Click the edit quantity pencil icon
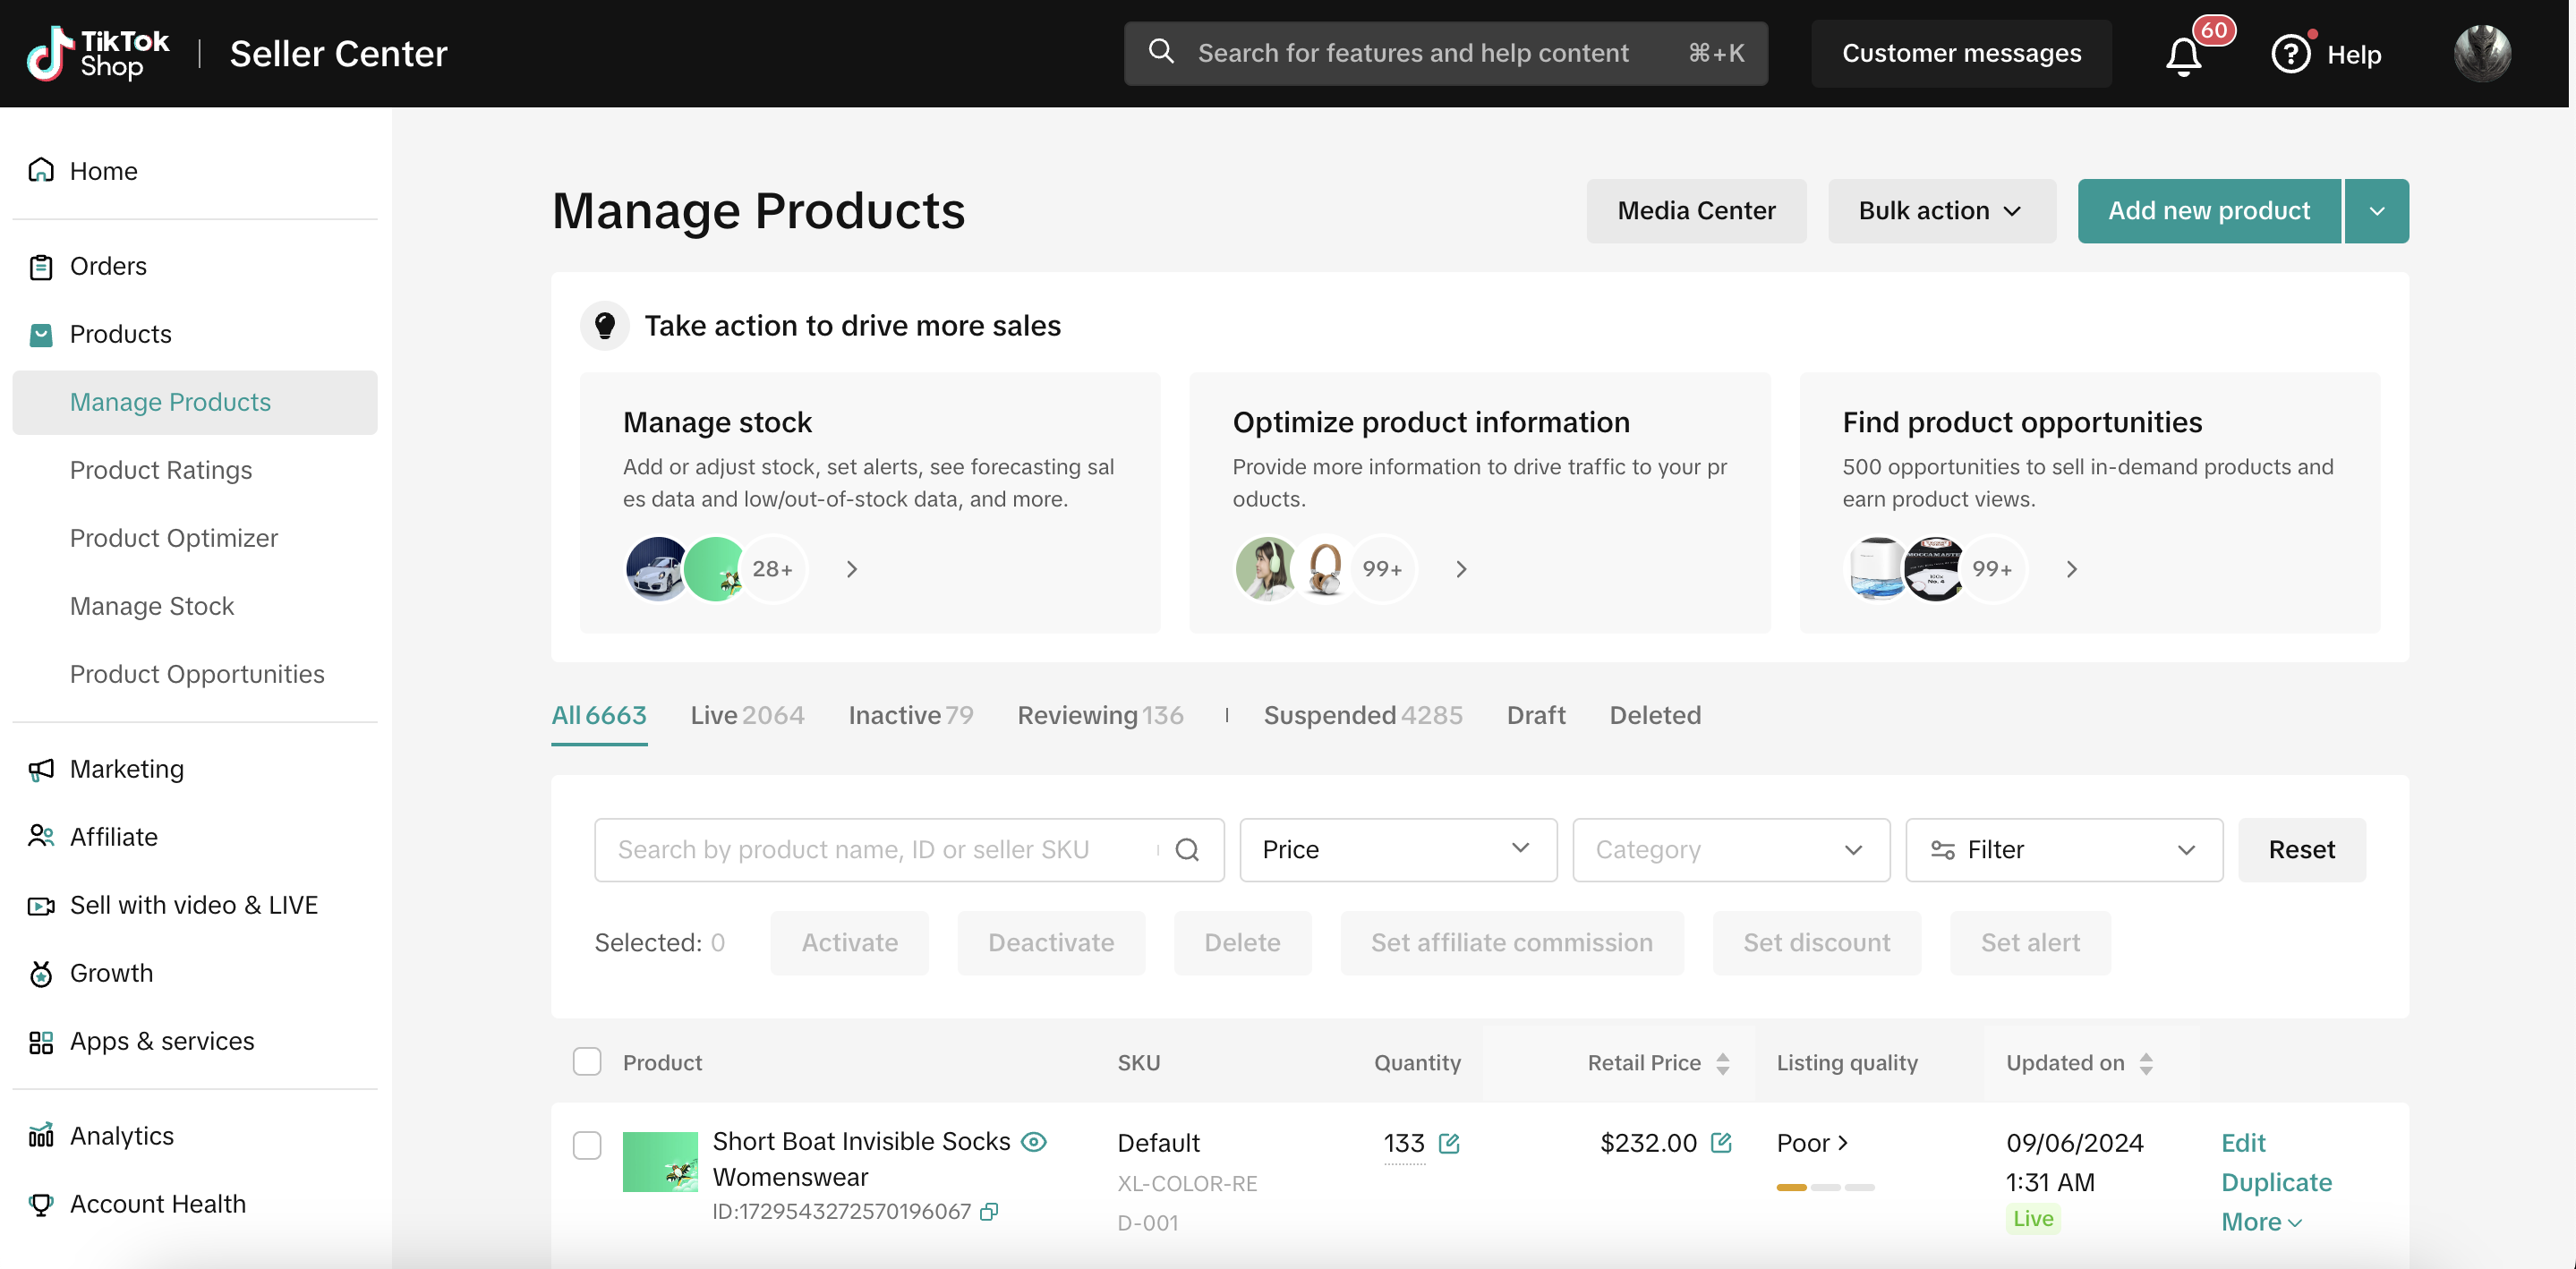The width and height of the screenshot is (2576, 1269). click(1448, 1143)
